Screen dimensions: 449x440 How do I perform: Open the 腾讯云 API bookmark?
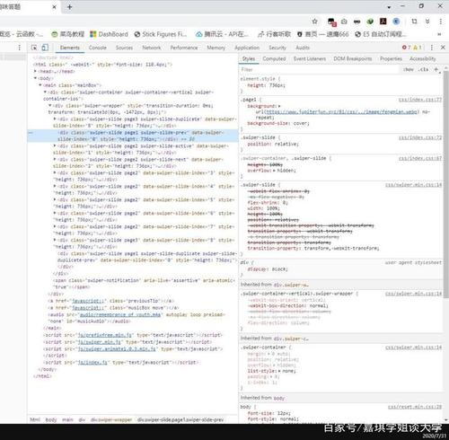pyautogui.click(x=222, y=34)
